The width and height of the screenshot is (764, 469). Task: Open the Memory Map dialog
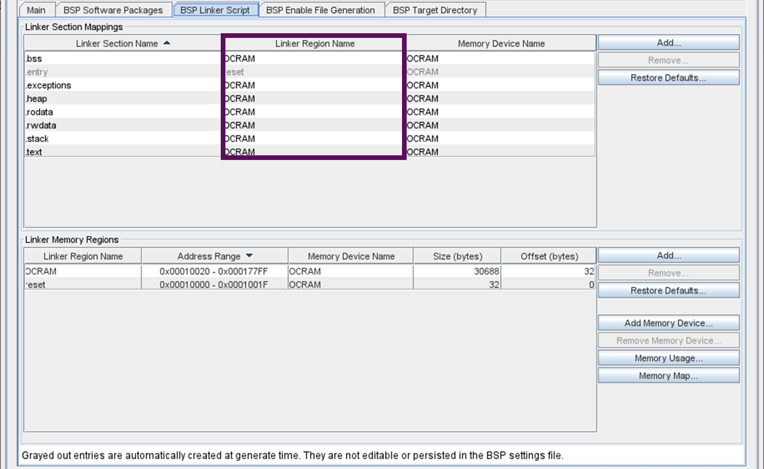click(668, 375)
